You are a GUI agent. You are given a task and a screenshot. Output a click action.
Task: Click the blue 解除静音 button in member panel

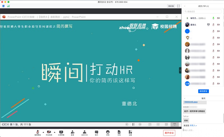(204, 91)
